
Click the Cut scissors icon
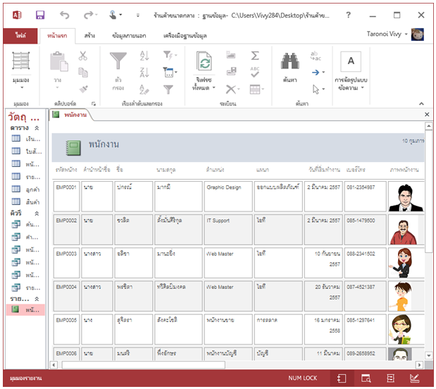tap(83, 56)
